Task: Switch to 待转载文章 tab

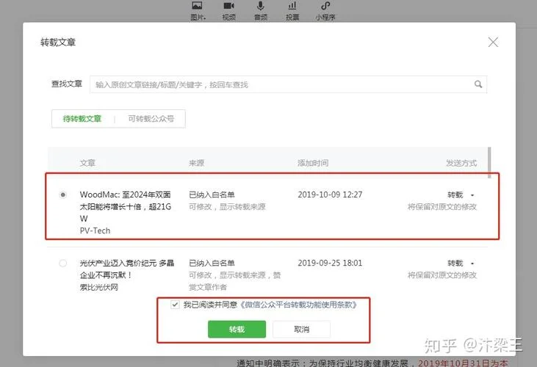Action: tap(82, 119)
